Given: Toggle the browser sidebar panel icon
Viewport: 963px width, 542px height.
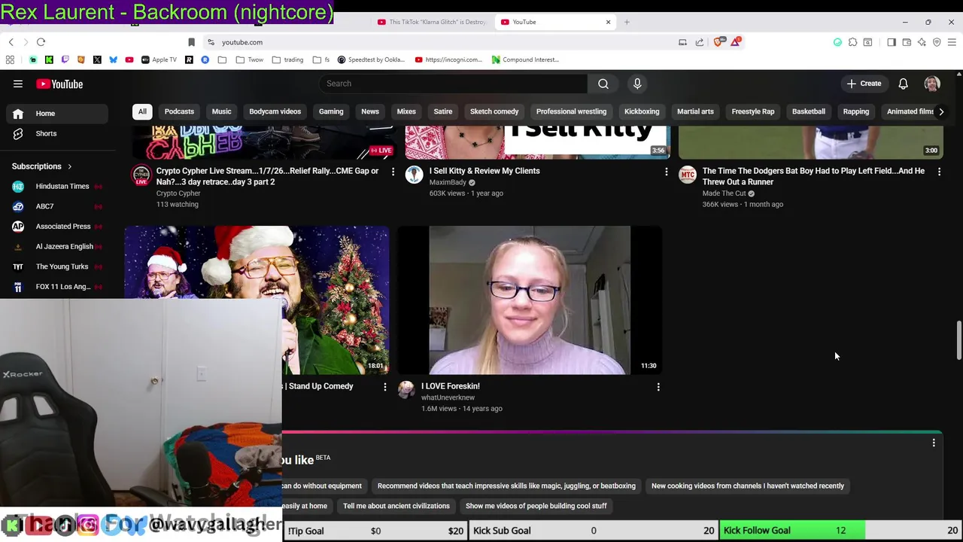Looking at the screenshot, I should [x=892, y=42].
